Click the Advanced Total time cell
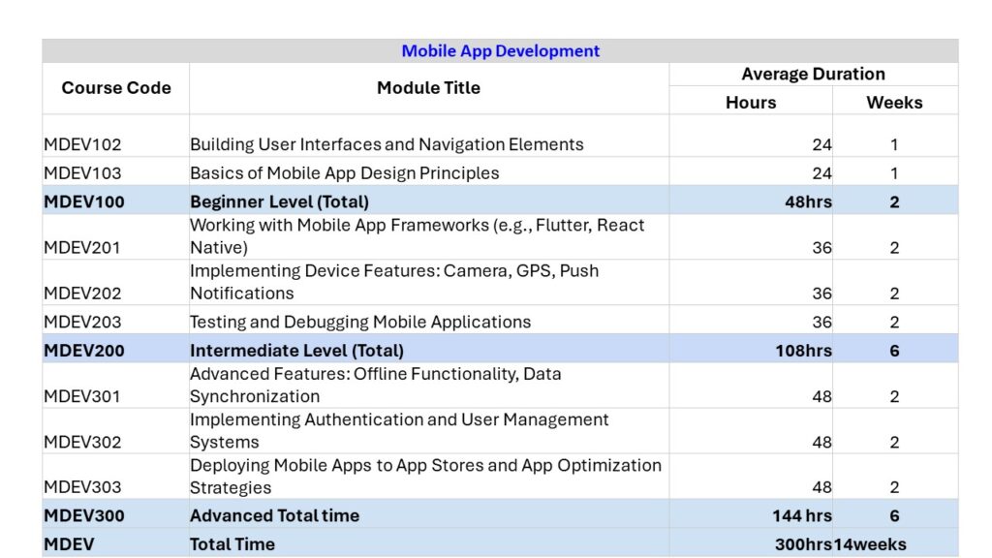 274,515
